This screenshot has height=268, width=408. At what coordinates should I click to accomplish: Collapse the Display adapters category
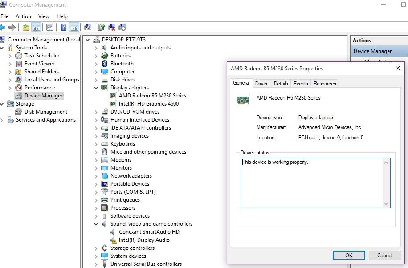pos(96,88)
